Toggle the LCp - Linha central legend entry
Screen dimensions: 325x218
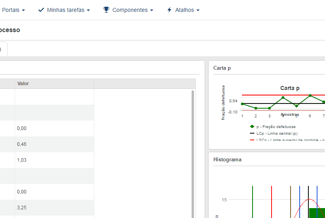(x=274, y=133)
